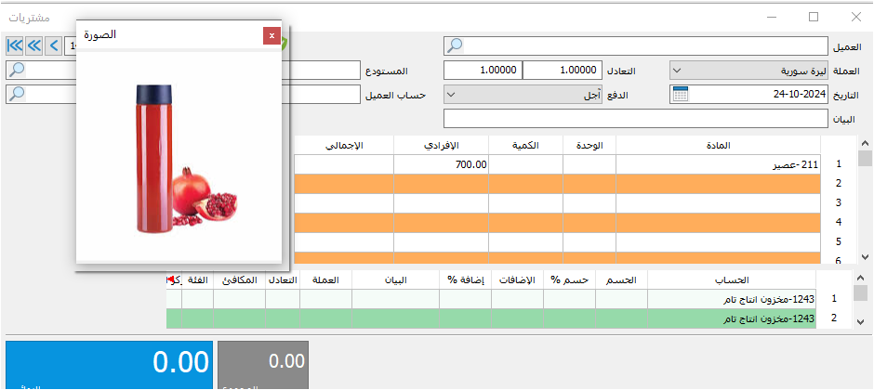Click البيان column header in accounts grid

(396, 279)
